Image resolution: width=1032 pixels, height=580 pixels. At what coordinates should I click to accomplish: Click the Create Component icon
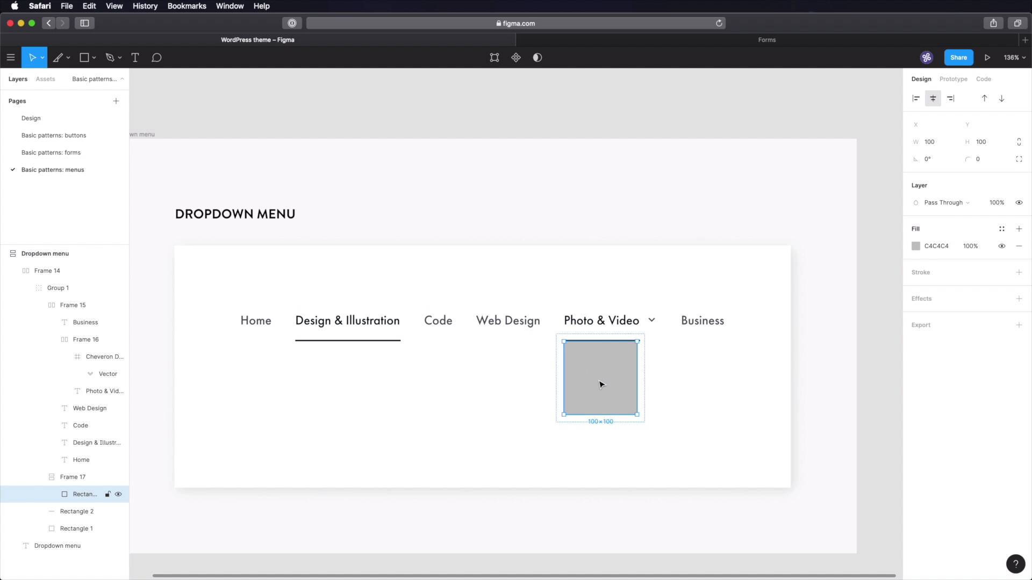point(516,57)
